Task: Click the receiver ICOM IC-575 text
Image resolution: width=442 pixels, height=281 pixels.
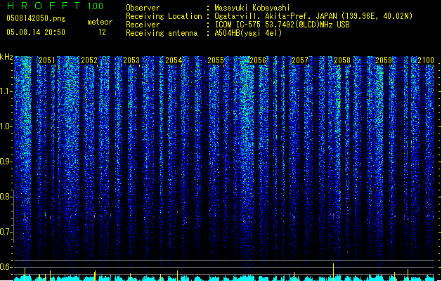Action: [282, 25]
